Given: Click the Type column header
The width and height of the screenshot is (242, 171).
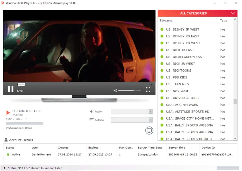Looking at the screenshot, I should click(223, 21).
